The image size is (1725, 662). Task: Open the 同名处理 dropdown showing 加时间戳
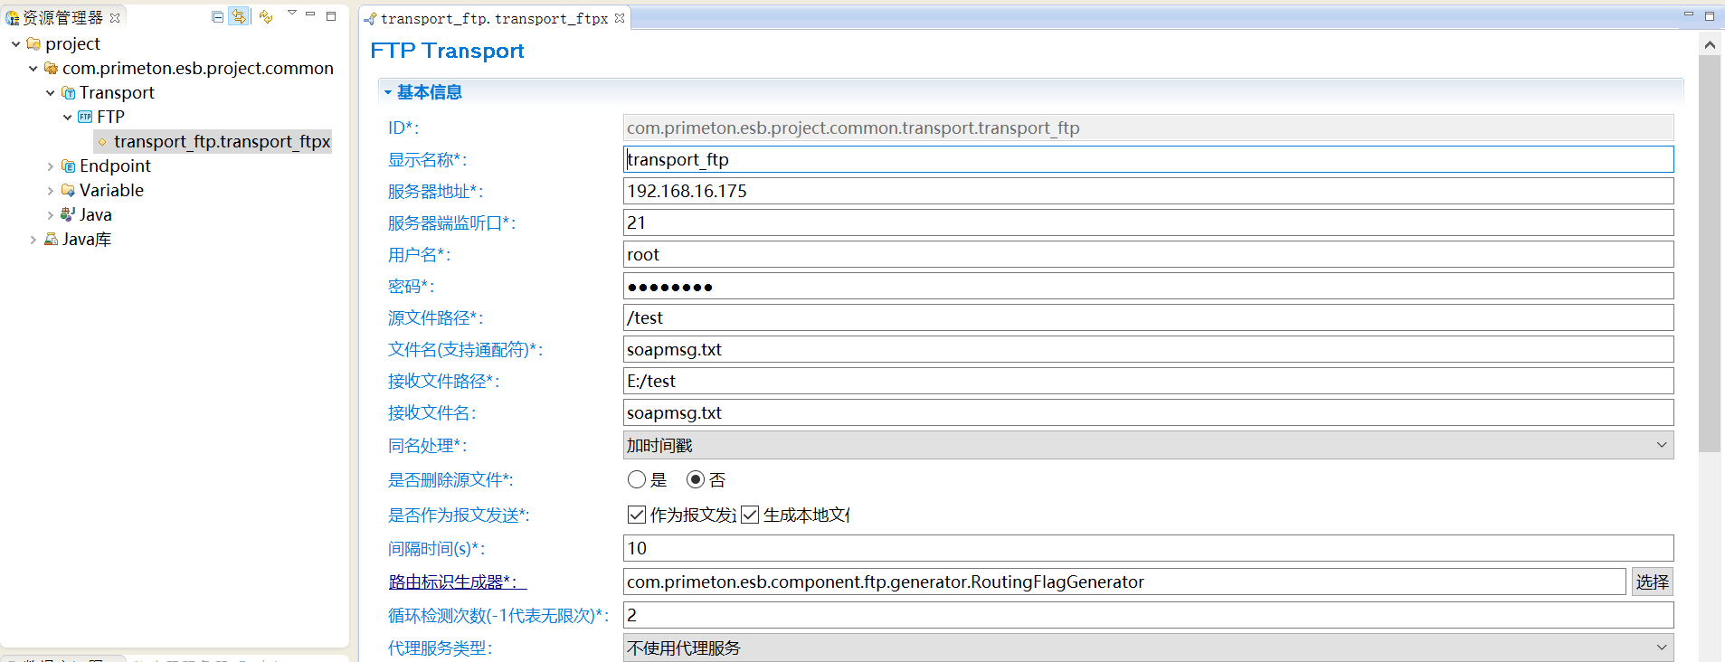pyautogui.click(x=1148, y=445)
